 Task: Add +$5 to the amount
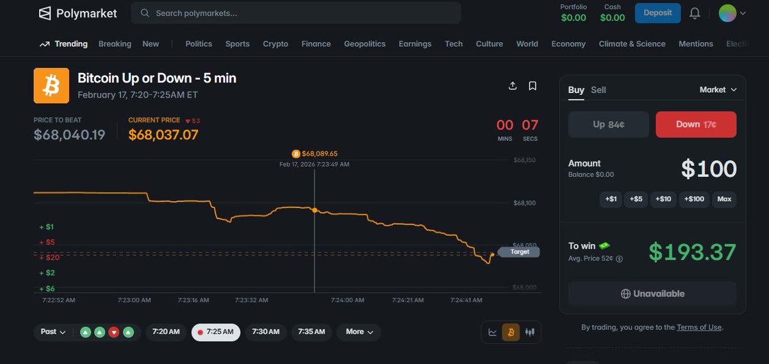636,199
